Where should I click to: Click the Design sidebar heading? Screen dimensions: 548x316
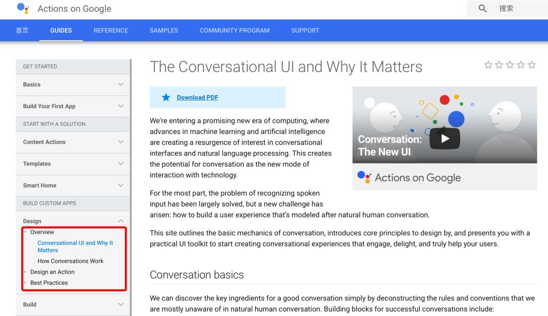pos(32,221)
